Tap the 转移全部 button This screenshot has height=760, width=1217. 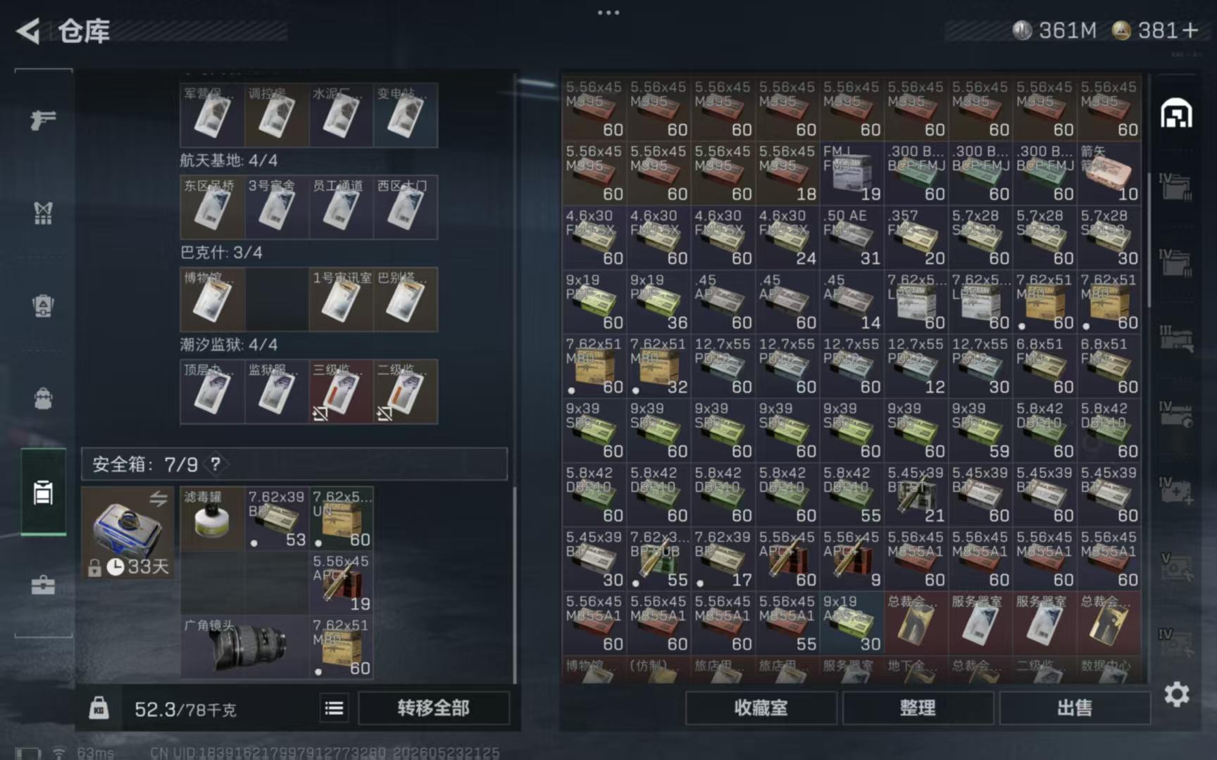coord(434,708)
